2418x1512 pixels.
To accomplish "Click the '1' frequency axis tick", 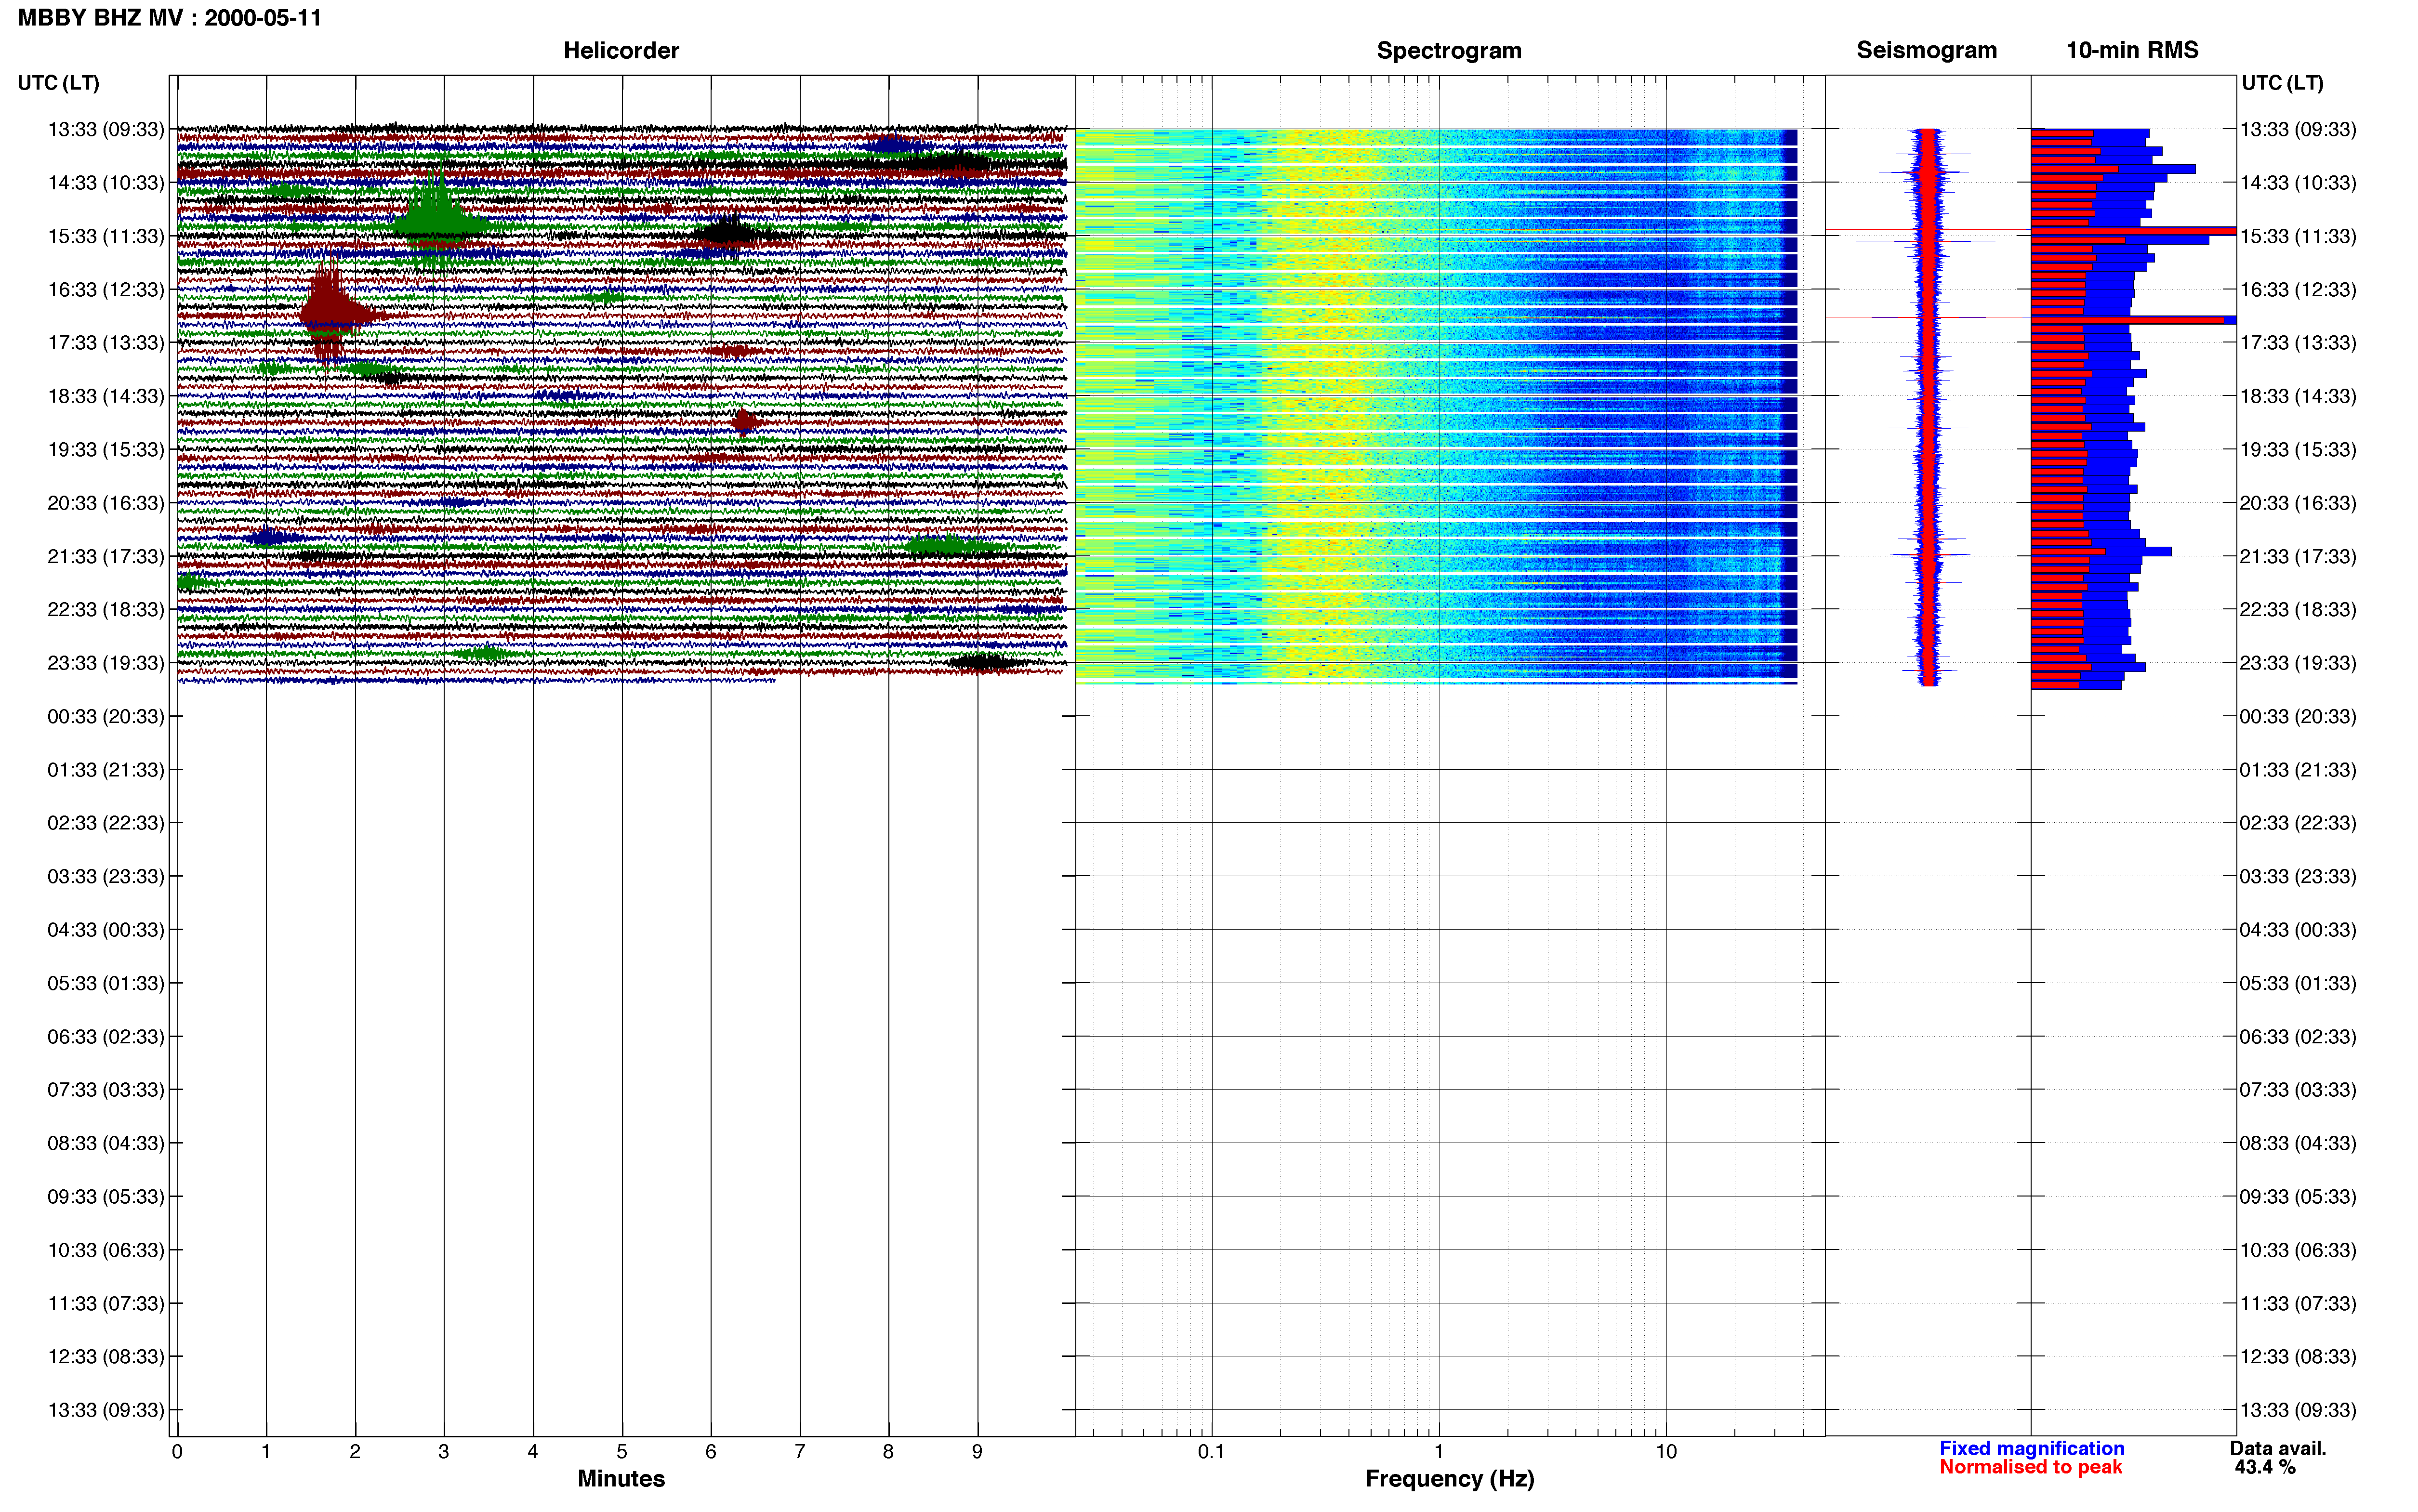I will [1439, 1451].
